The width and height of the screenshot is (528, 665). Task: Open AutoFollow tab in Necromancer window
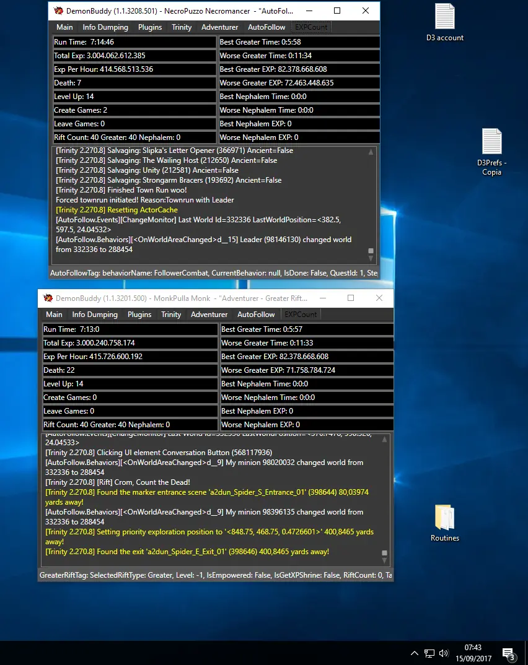point(266,27)
